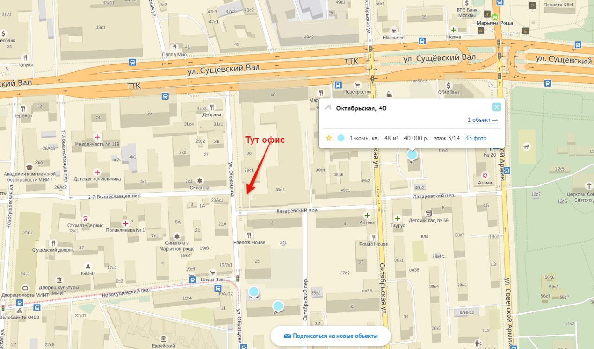Click the Сбербанк dollar icon near Сущёвский Вал

tap(448, 85)
